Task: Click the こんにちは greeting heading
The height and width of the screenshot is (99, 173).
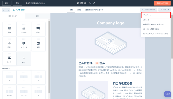Action: (92, 63)
